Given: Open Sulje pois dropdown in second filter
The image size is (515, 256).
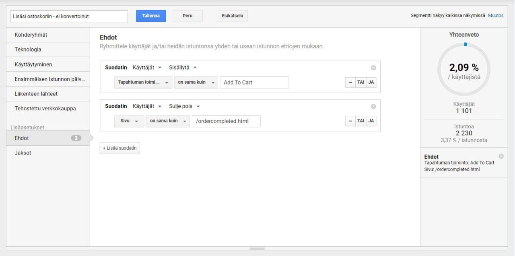Looking at the screenshot, I should tap(184, 106).
